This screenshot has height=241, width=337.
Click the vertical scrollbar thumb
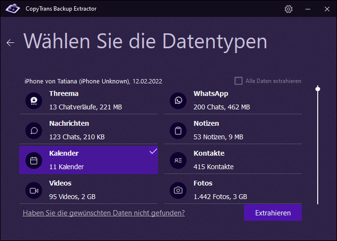[x=318, y=89]
